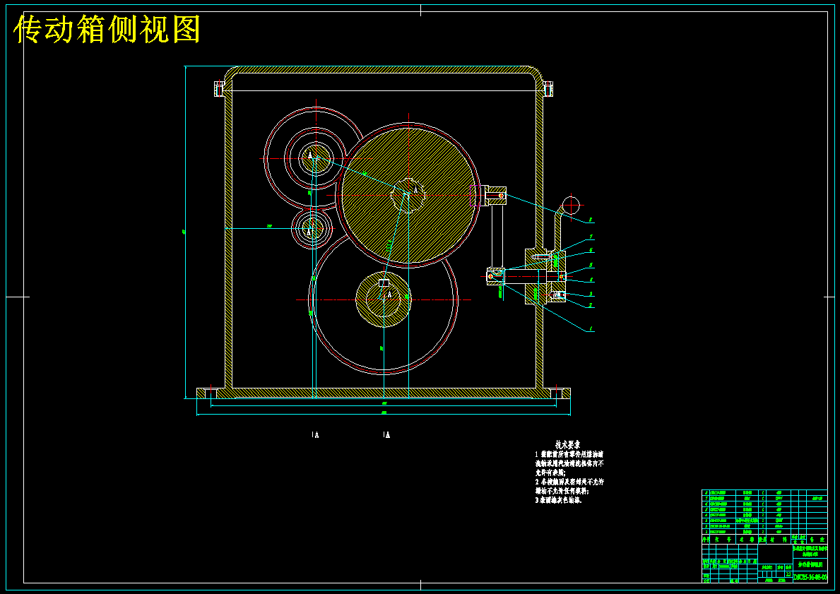
Task: Select the small hatched hub with keyway below
Action: point(383,299)
